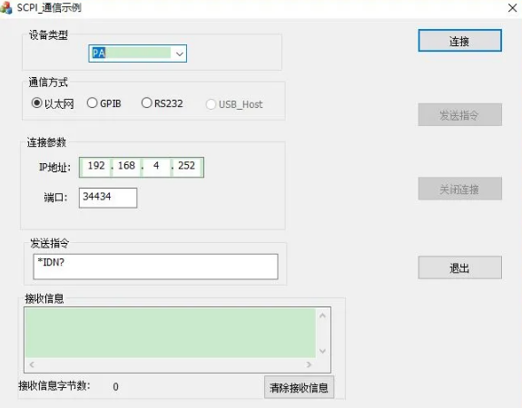Click the PA device type combo box text
The height and width of the screenshot is (408, 522).
tap(131, 53)
